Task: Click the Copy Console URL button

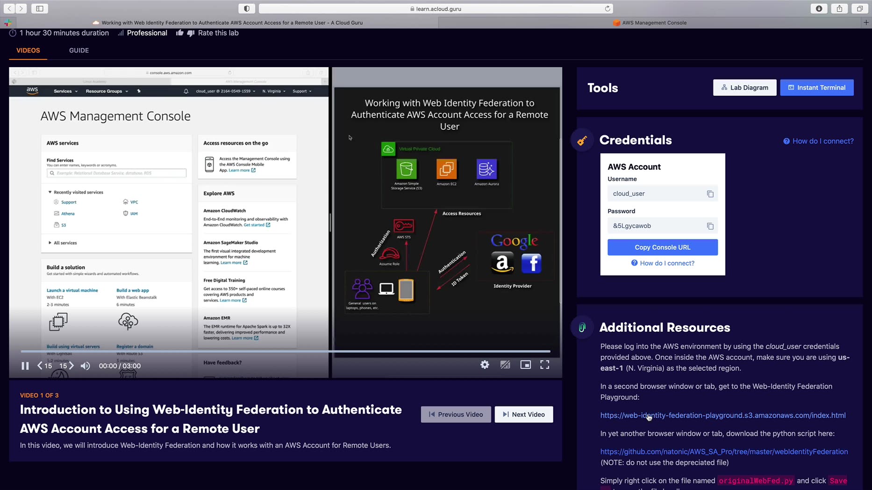Action: click(x=663, y=247)
